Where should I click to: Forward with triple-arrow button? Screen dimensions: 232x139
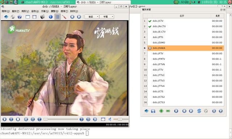click(95, 119)
